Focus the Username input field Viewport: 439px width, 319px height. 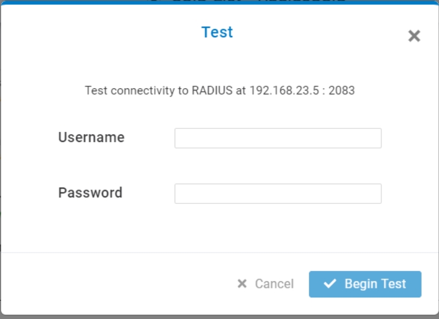click(278, 138)
